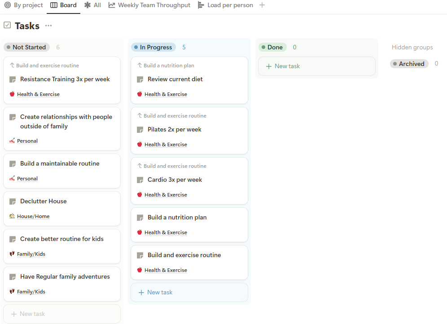Open the Weekly Team Throughput tab

tap(149, 5)
